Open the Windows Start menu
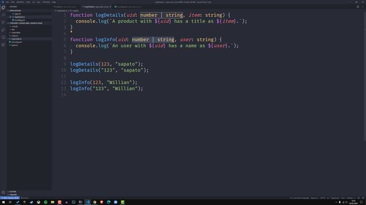Image resolution: width=366 pixels, height=205 pixels. click(x=3, y=202)
